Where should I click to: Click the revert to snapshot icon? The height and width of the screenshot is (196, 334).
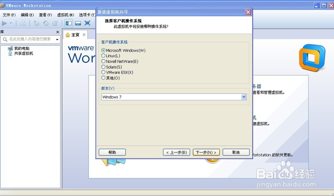pyautogui.click(x=46, y=23)
